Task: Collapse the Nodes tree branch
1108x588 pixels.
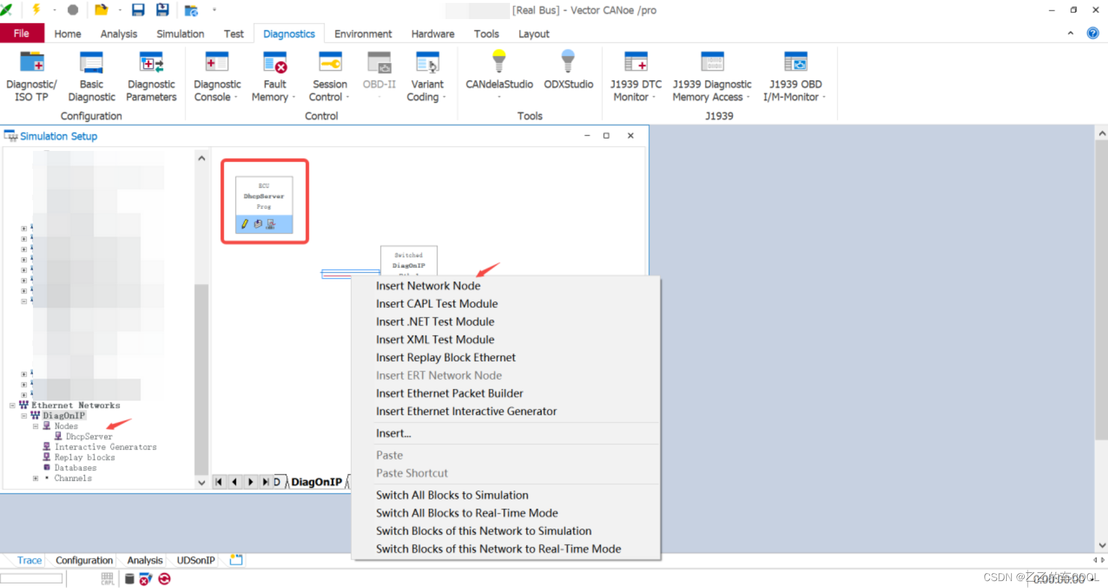Action: pos(35,426)
